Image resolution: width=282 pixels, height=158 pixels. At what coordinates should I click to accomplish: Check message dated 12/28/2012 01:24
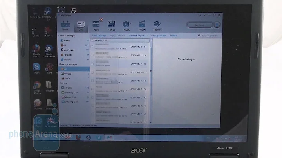(92, 47)
